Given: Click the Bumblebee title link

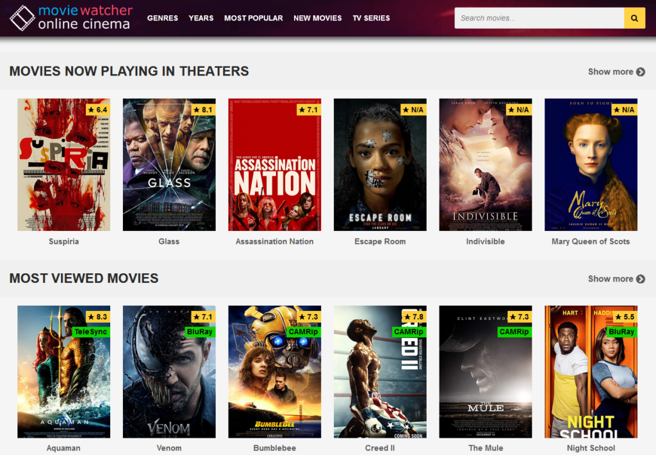Looking at the screenshot, I should point(274,448).
